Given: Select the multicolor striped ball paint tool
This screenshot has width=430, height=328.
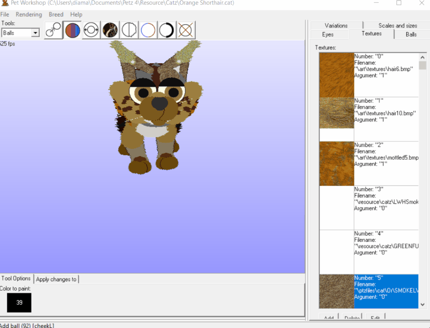Looking at the screenshot, I should 72,30.
